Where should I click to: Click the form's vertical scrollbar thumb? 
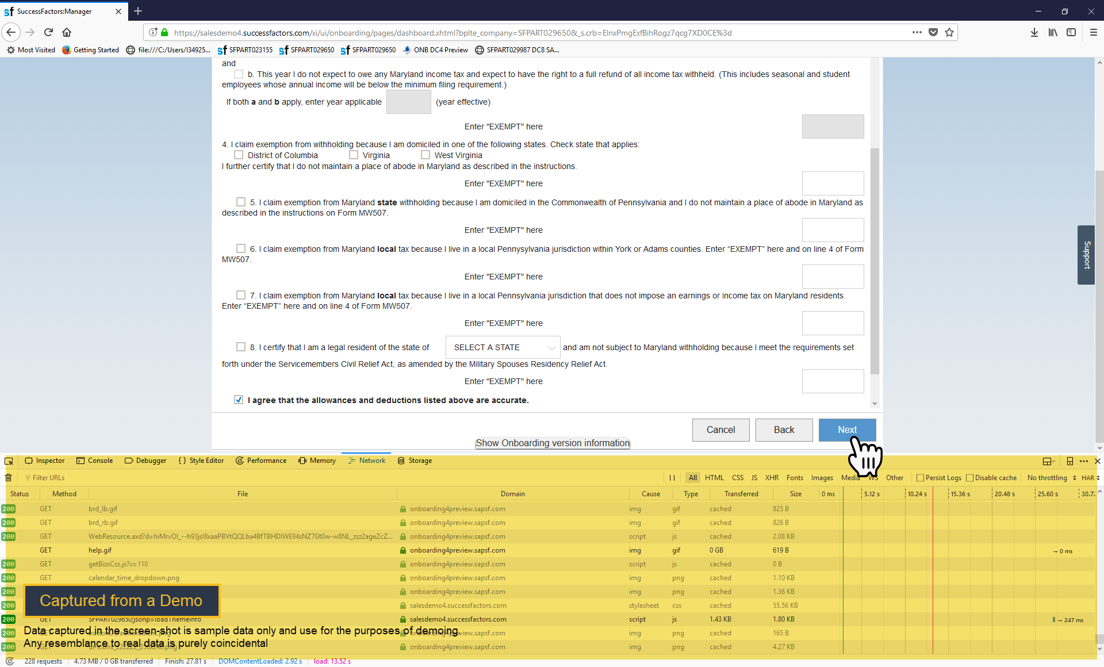tap(875, 262)
